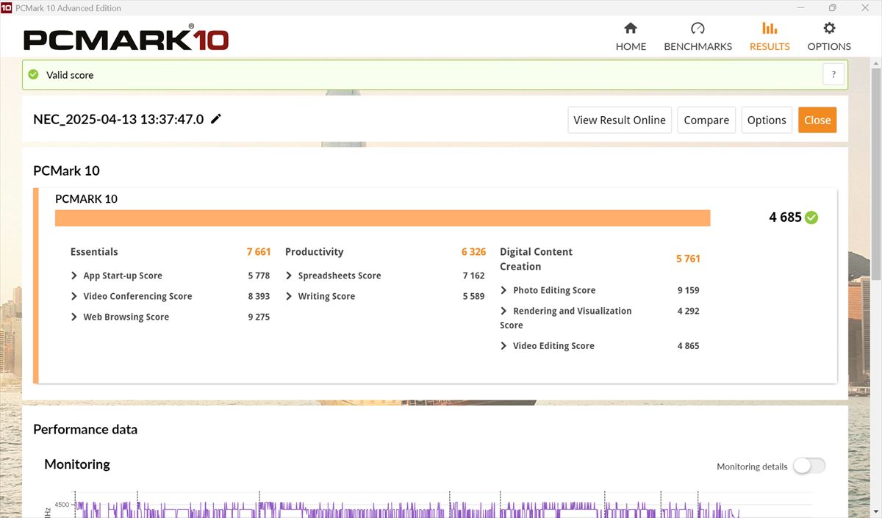882x518 pixels.
Task: Click the Valid score green checkmark icon
Action: point(33,74)
